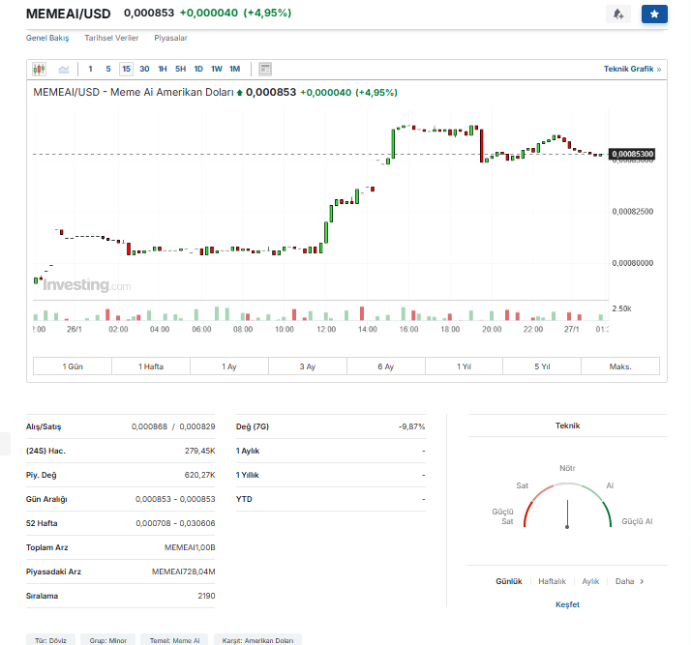This screenshot has height=645, width=691.
Task: Set chart range to 1 Hafta
Action: [x=151, y=366]
